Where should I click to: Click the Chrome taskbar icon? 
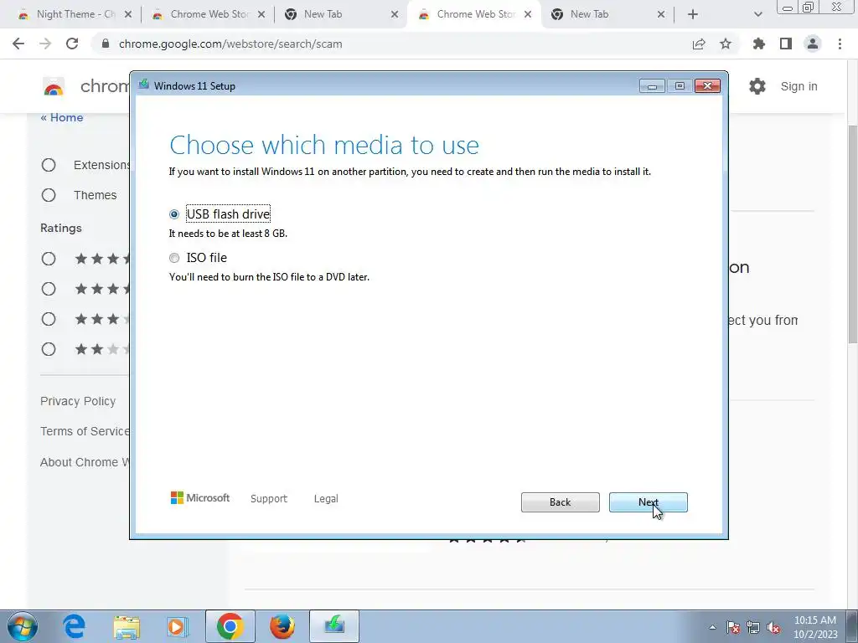(x=230, y=626)
